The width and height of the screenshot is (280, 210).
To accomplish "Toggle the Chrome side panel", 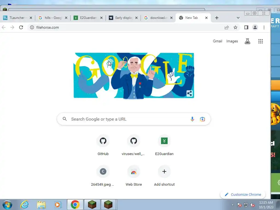I will click(x=246, y=27).
